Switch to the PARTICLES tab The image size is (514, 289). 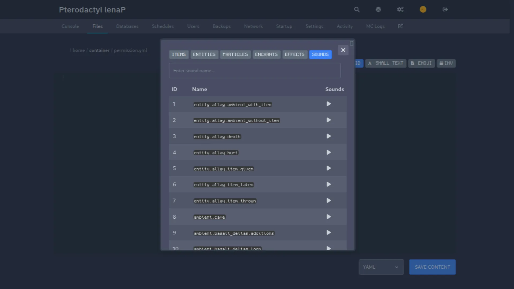[235, 55]
